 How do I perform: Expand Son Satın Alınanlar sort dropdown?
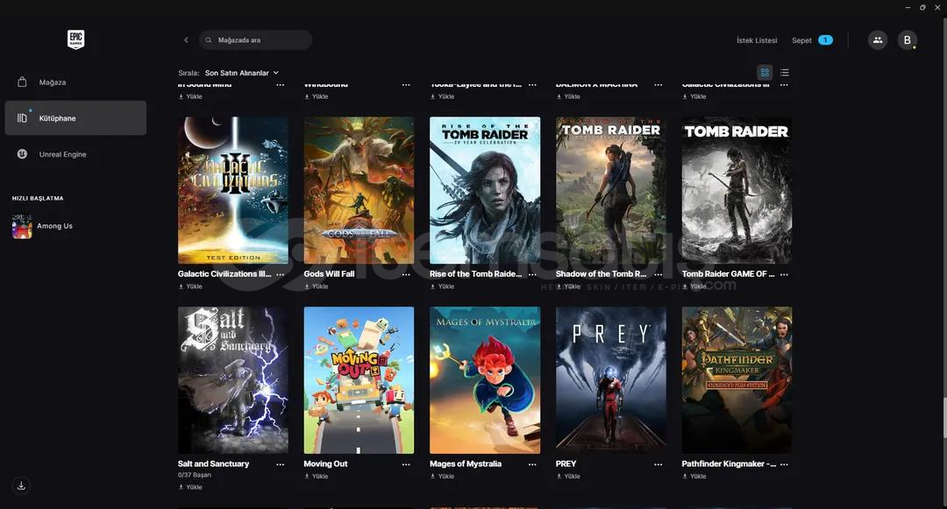[242, 73]
